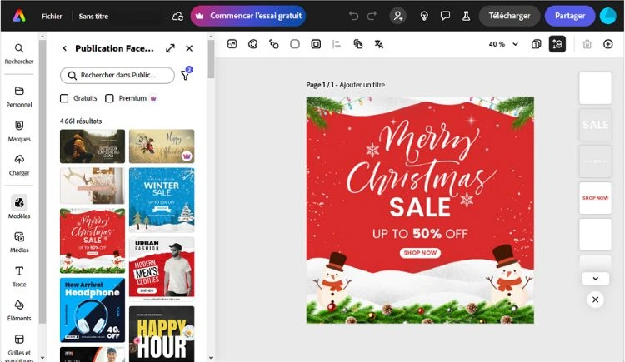The image size is (625, 362).
Task: Select the Urban Fashion template thumbnail
Action: (x=162, y=269)
